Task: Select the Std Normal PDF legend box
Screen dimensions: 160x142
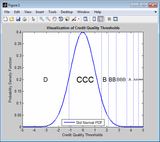Action: [x=83, y=123]
